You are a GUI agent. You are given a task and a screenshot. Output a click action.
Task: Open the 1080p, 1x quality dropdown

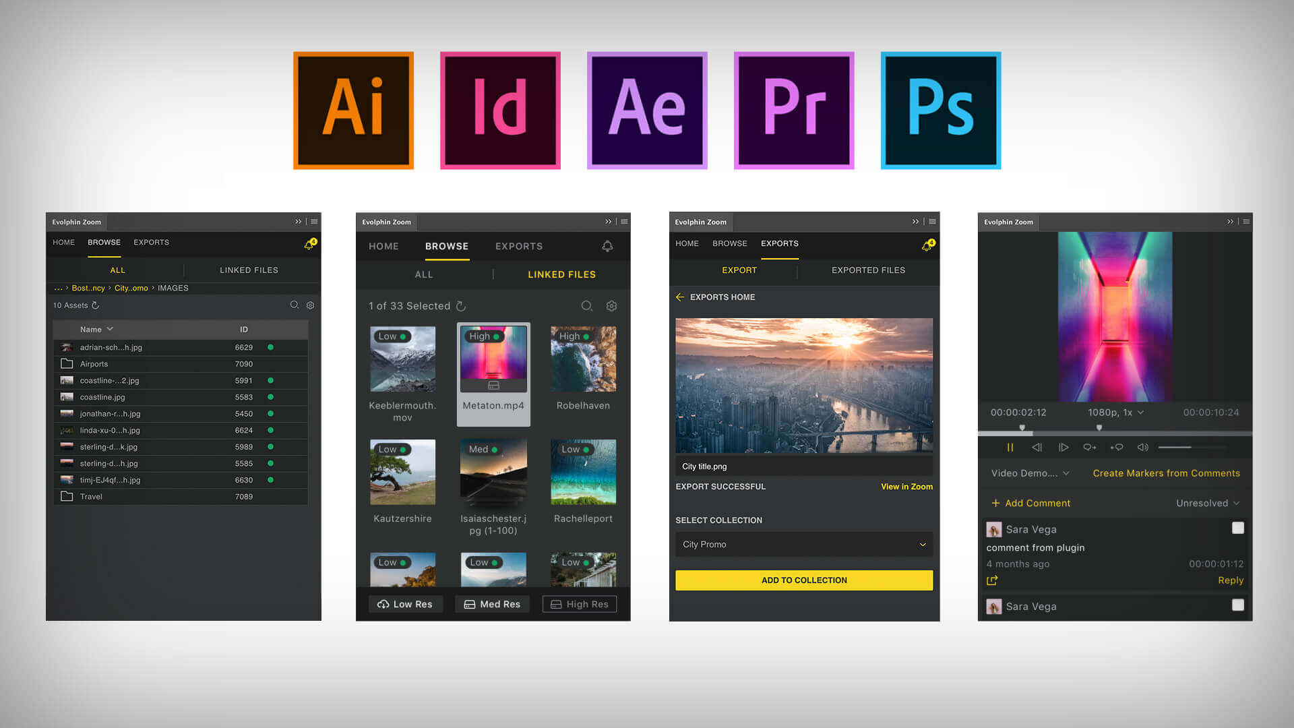[x=1115, y=413]
